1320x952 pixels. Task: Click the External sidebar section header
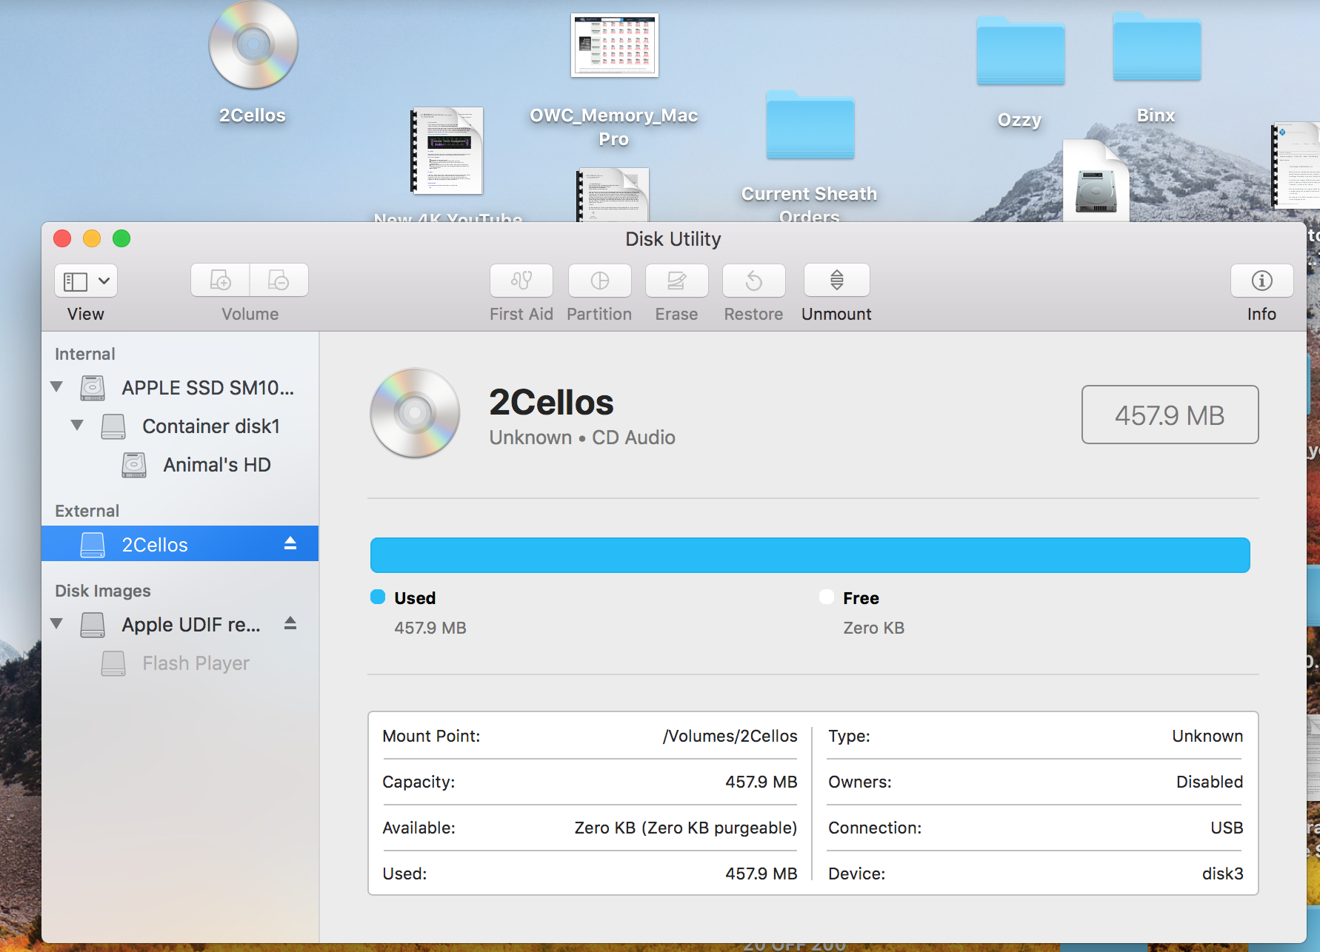(87, 511)
